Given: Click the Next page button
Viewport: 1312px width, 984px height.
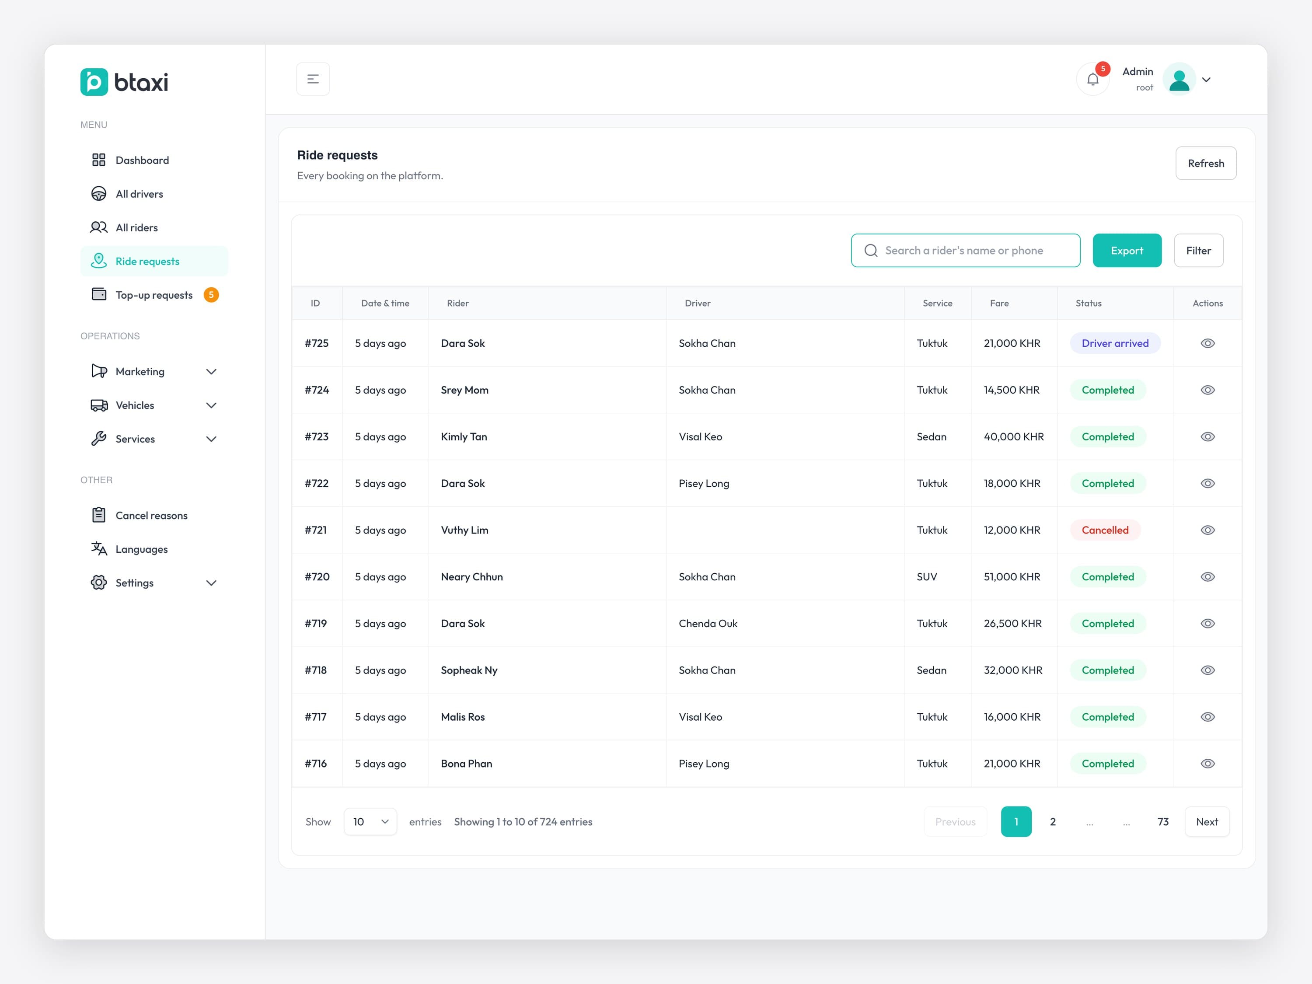Looking at the screenshot, I should [1207, 821].
